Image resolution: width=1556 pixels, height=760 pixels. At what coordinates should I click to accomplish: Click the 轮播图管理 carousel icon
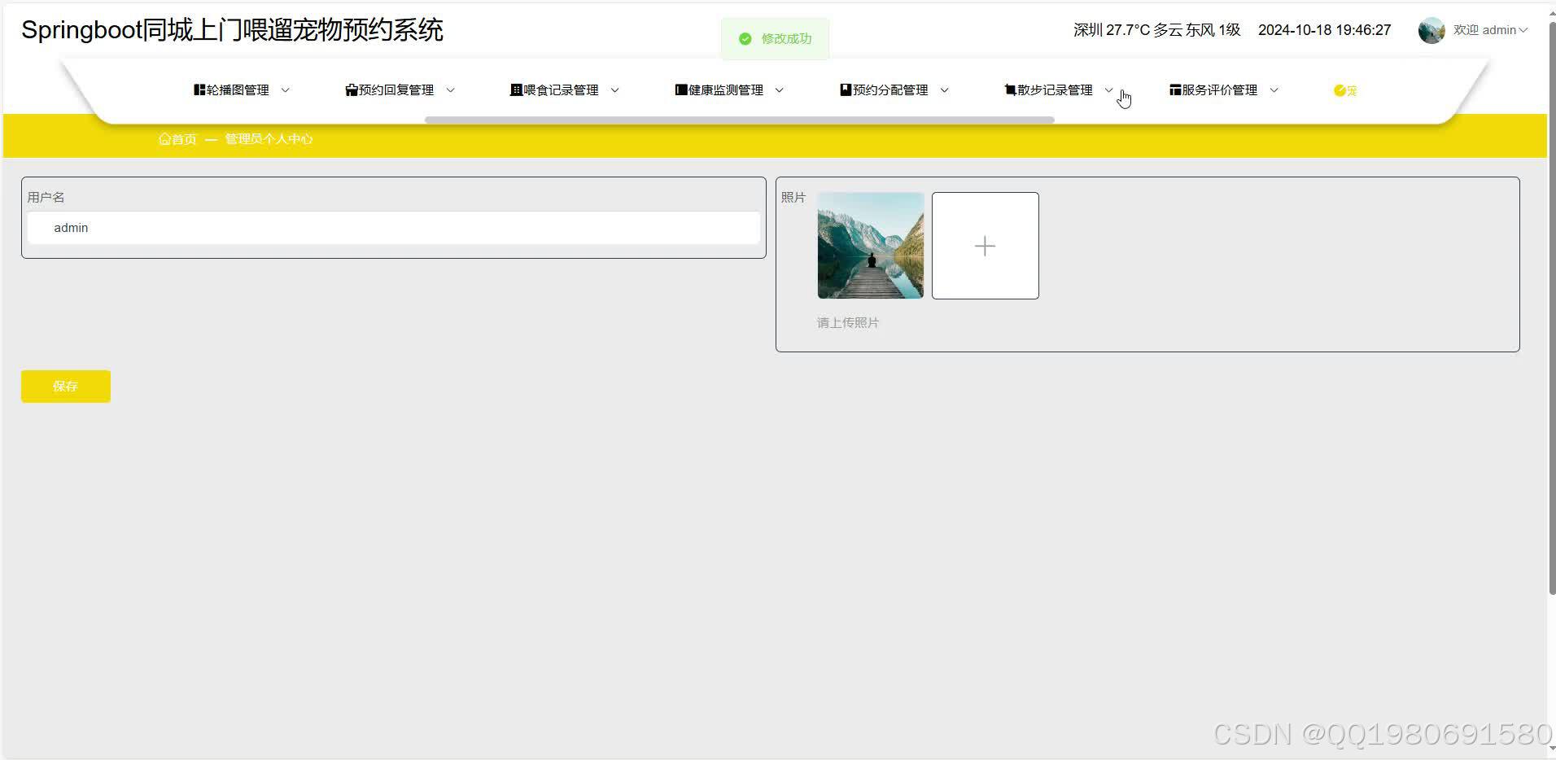(198, 90)
